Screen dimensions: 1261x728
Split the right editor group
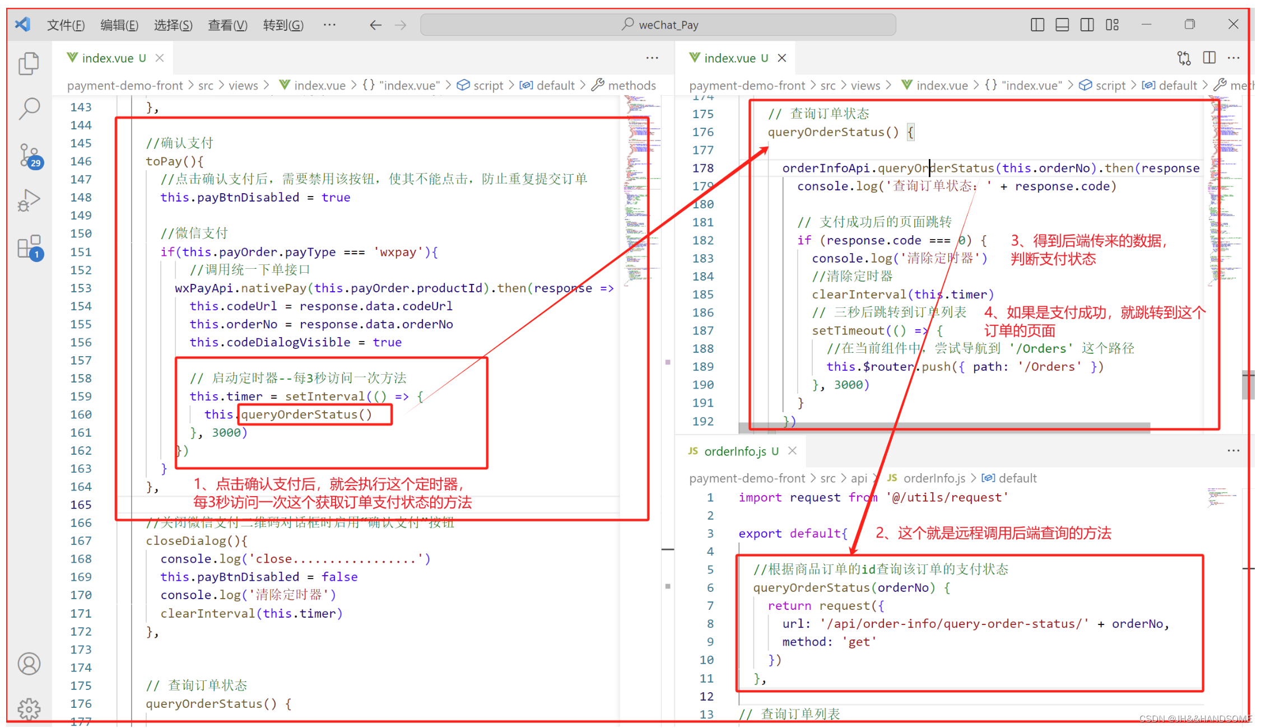point(1209,58)
